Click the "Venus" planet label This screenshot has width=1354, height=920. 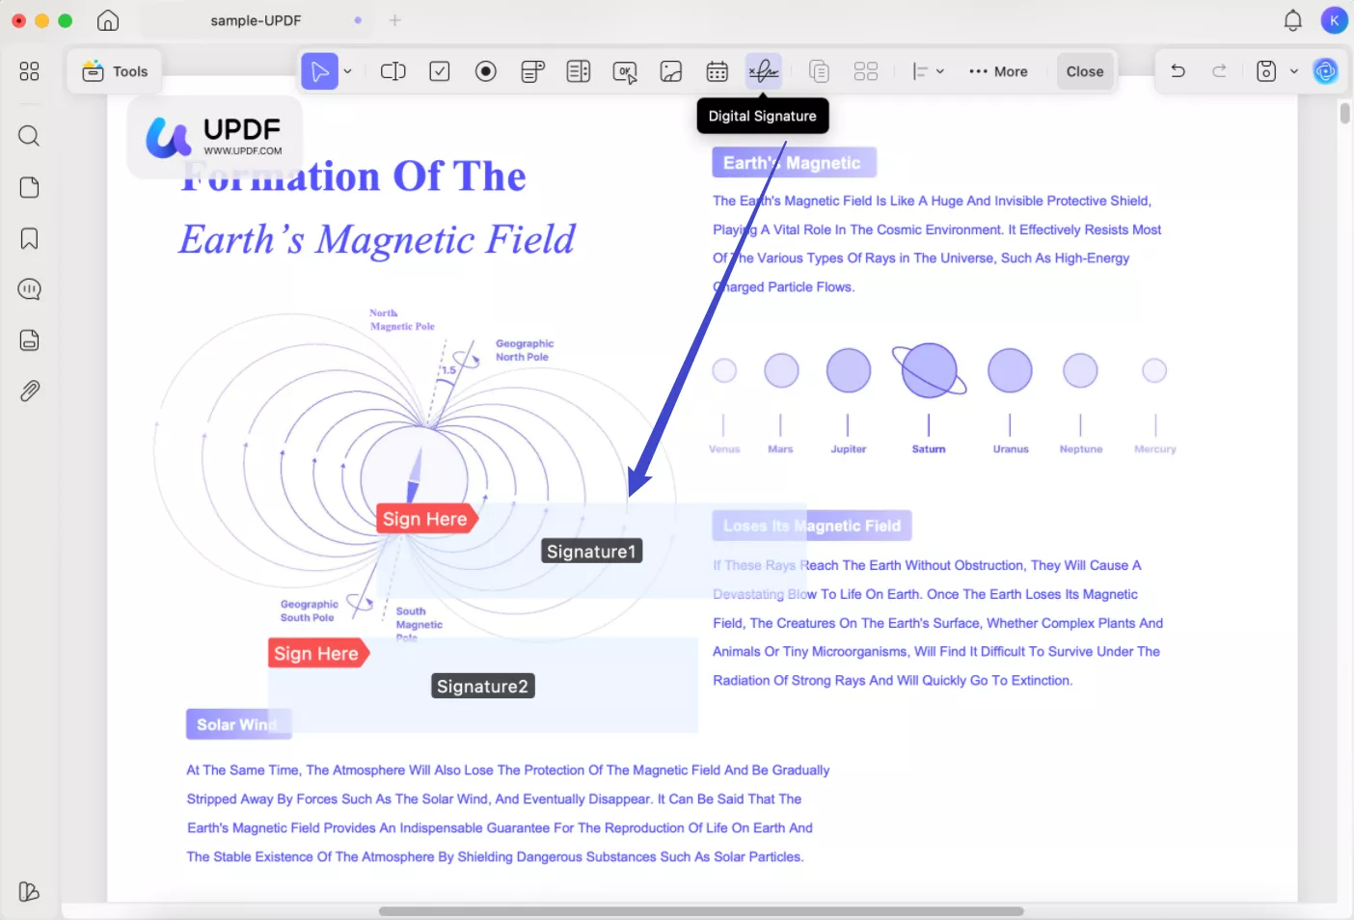(724, 449)
